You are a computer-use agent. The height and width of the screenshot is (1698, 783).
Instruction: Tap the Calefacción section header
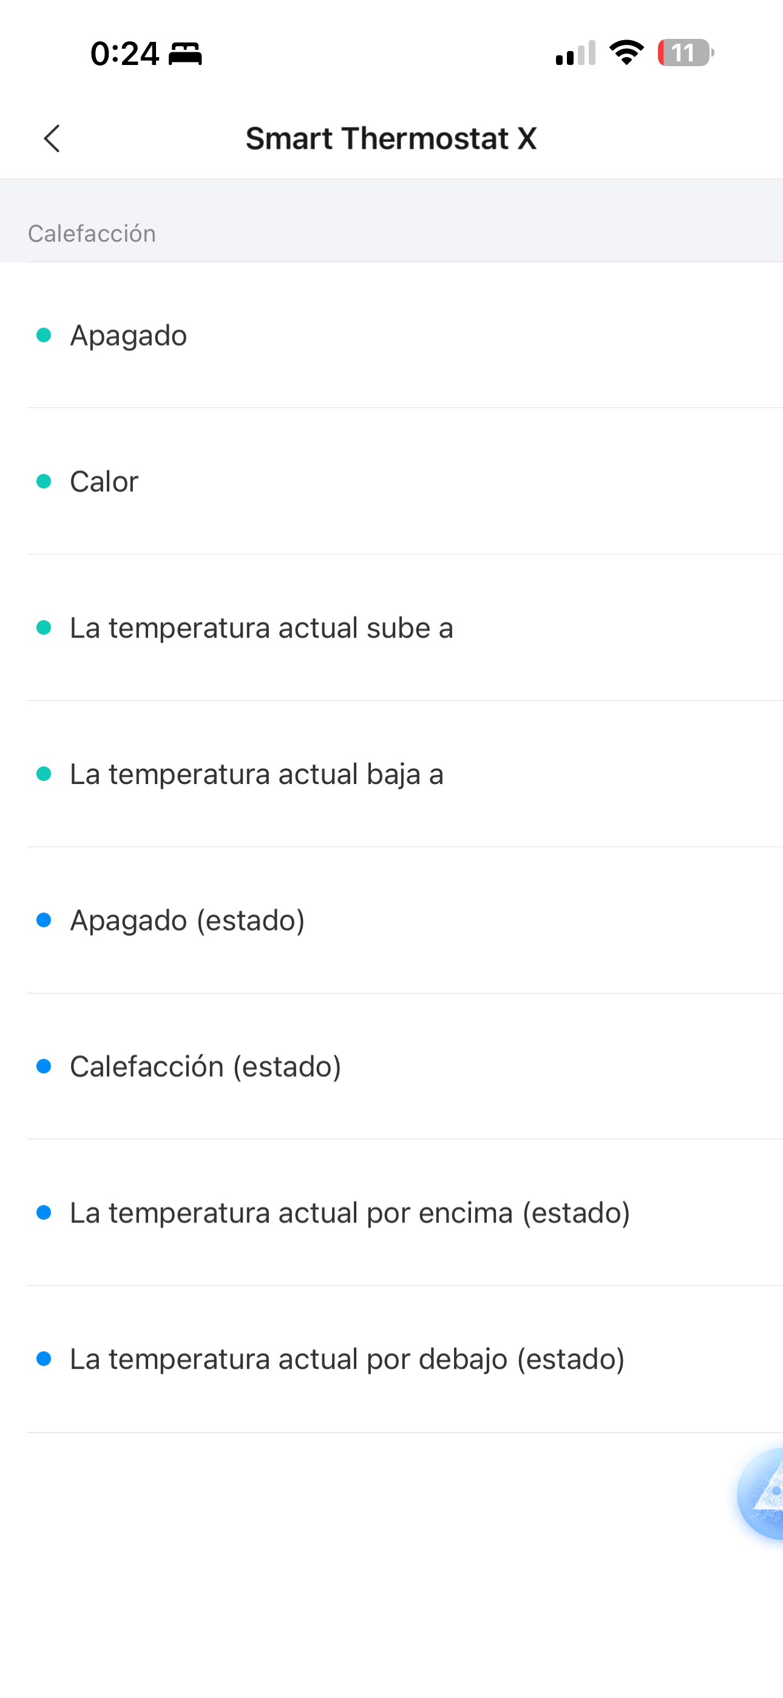click(x=92, y=233)
